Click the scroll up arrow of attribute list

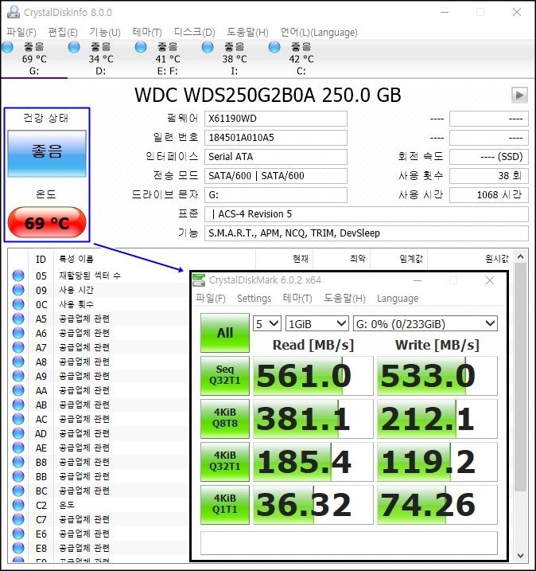coord(520,257)
